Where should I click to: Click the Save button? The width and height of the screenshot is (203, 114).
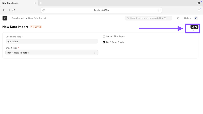[194, 27]
